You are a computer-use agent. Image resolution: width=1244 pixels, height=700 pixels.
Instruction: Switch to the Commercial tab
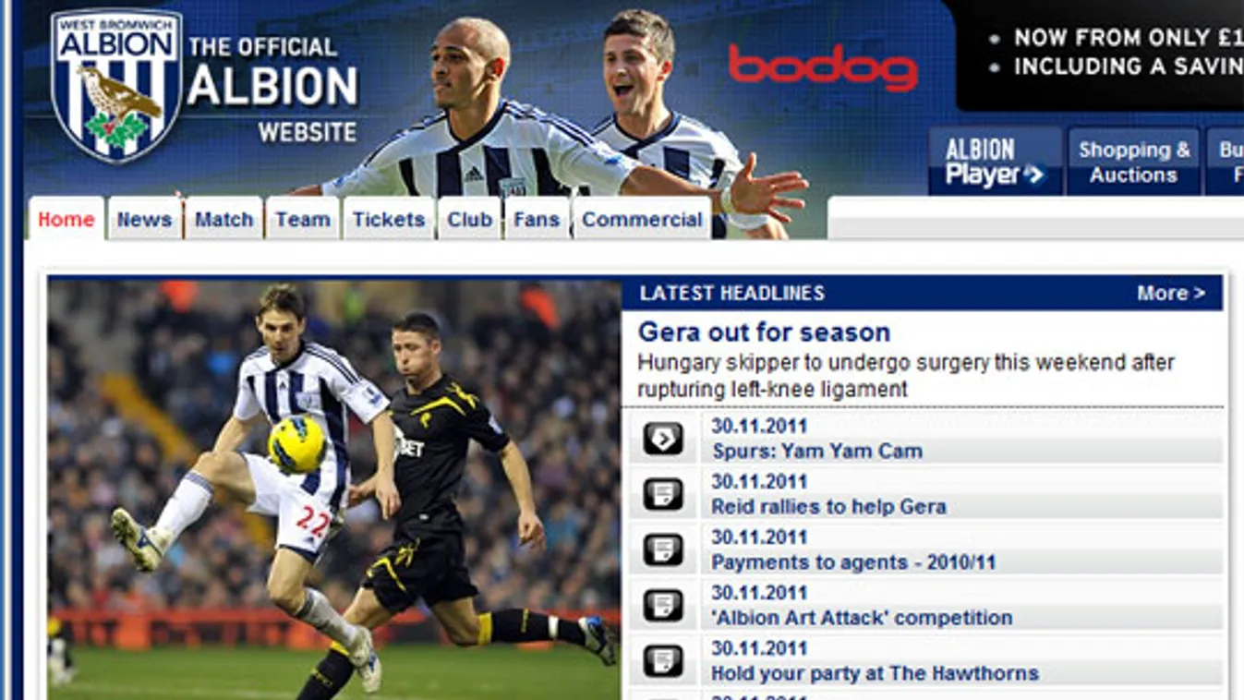pyautogui.click(x=642, y=219)
